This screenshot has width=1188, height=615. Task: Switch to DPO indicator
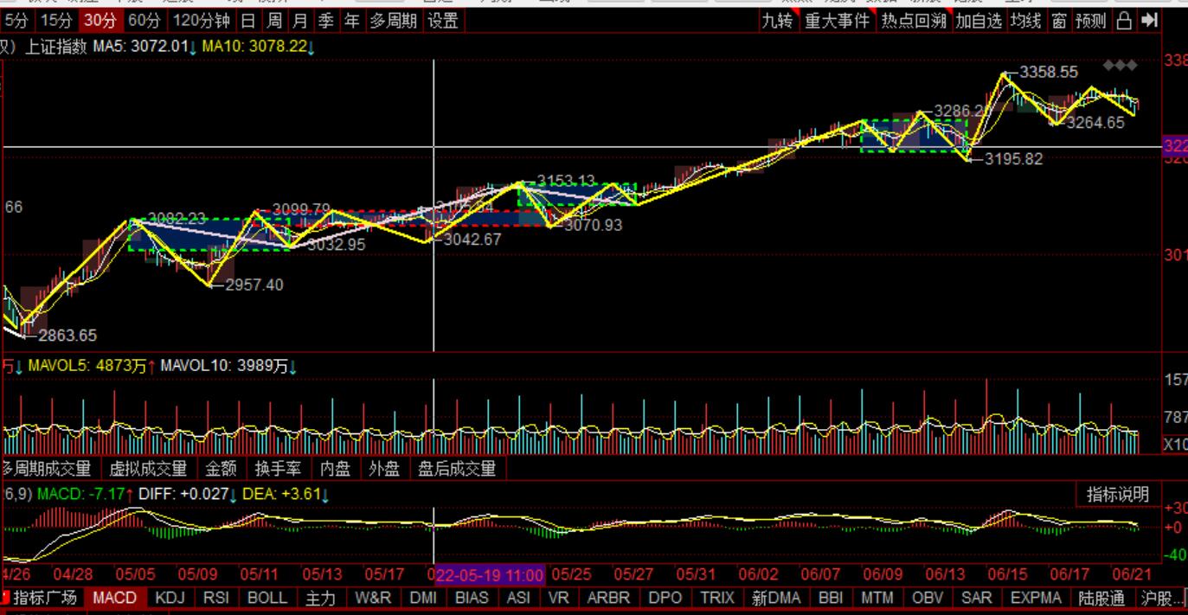coord(665,598)
